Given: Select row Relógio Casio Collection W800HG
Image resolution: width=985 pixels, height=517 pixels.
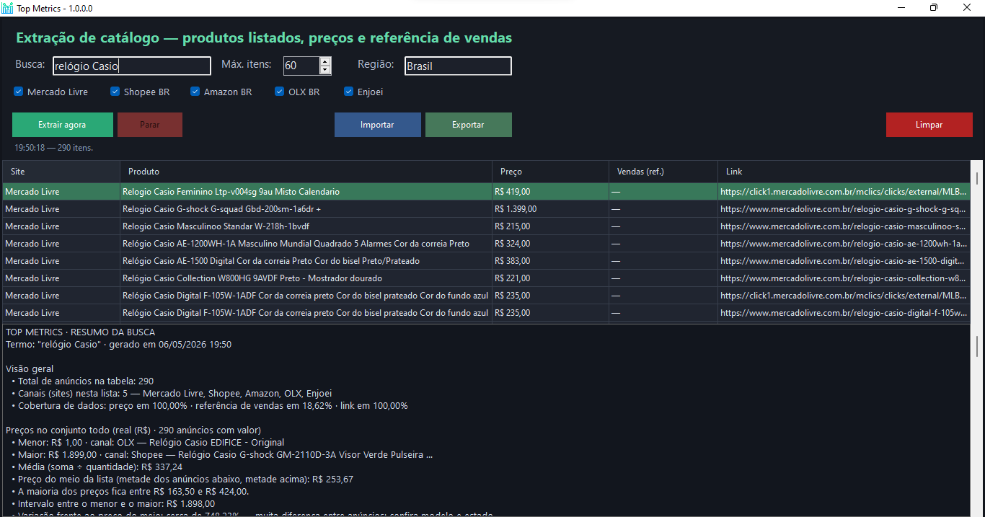Looking at the screenshot, I should click(486, 278).
